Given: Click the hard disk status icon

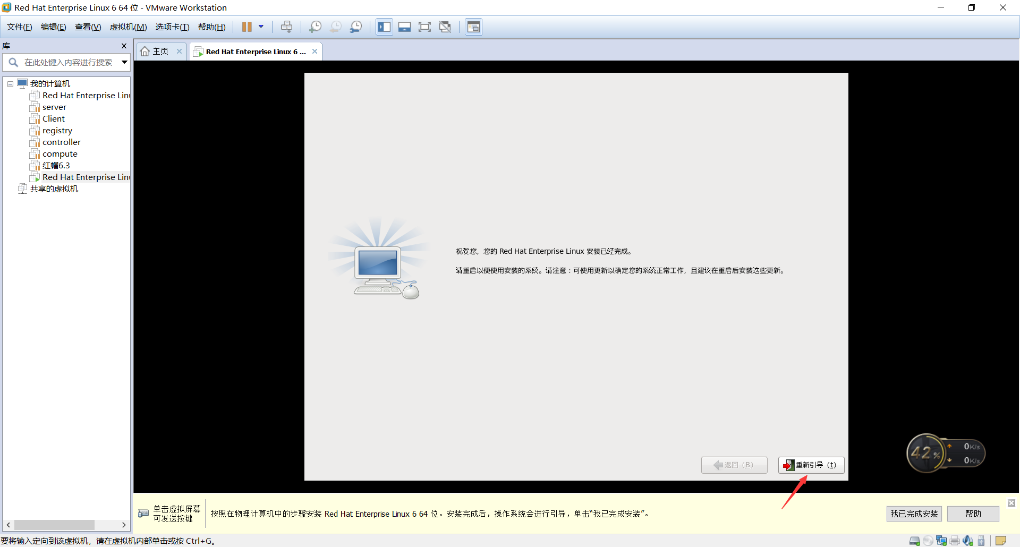Looking at the screenshot, I should 915,541.
